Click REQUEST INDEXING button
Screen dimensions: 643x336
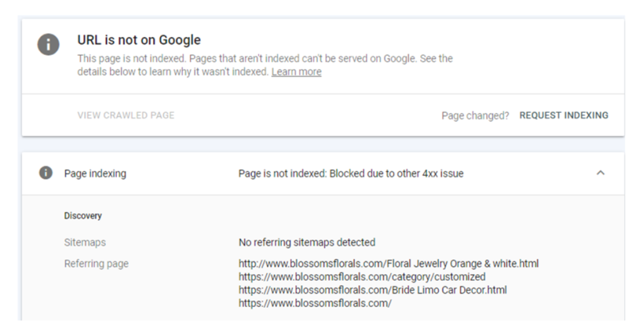[564, 115]
